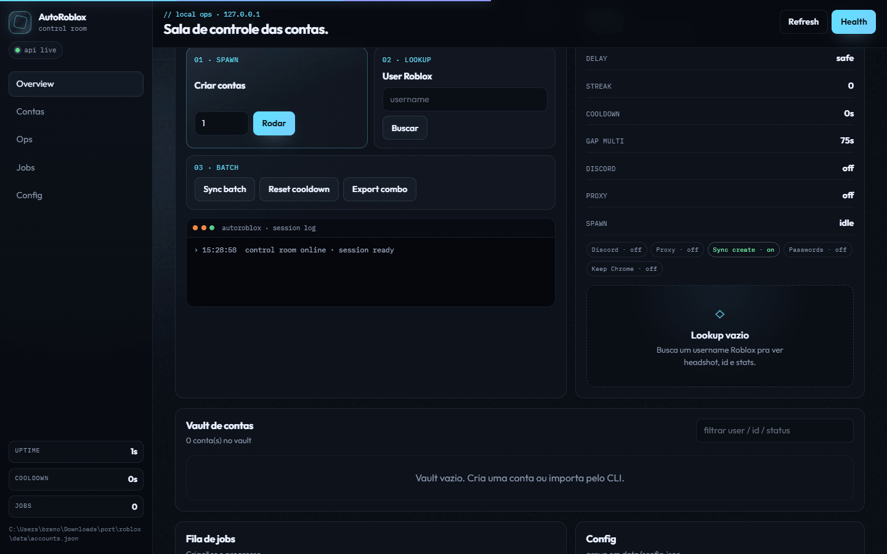
Task: Open the Config page in sidebar
Action: (x=76, y=195)
